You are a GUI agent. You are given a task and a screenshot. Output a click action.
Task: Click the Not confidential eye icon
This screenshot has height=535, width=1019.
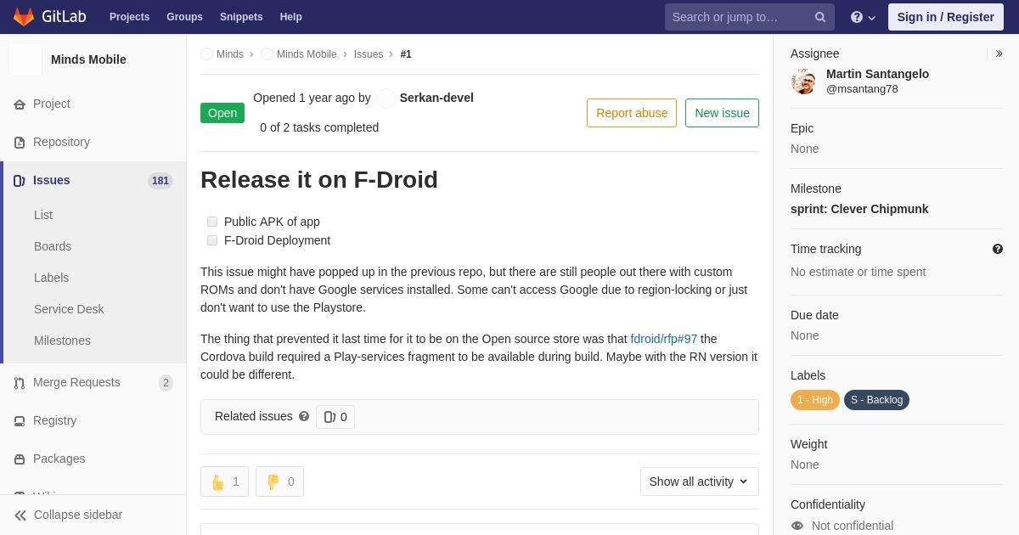[x=797, y=526]
